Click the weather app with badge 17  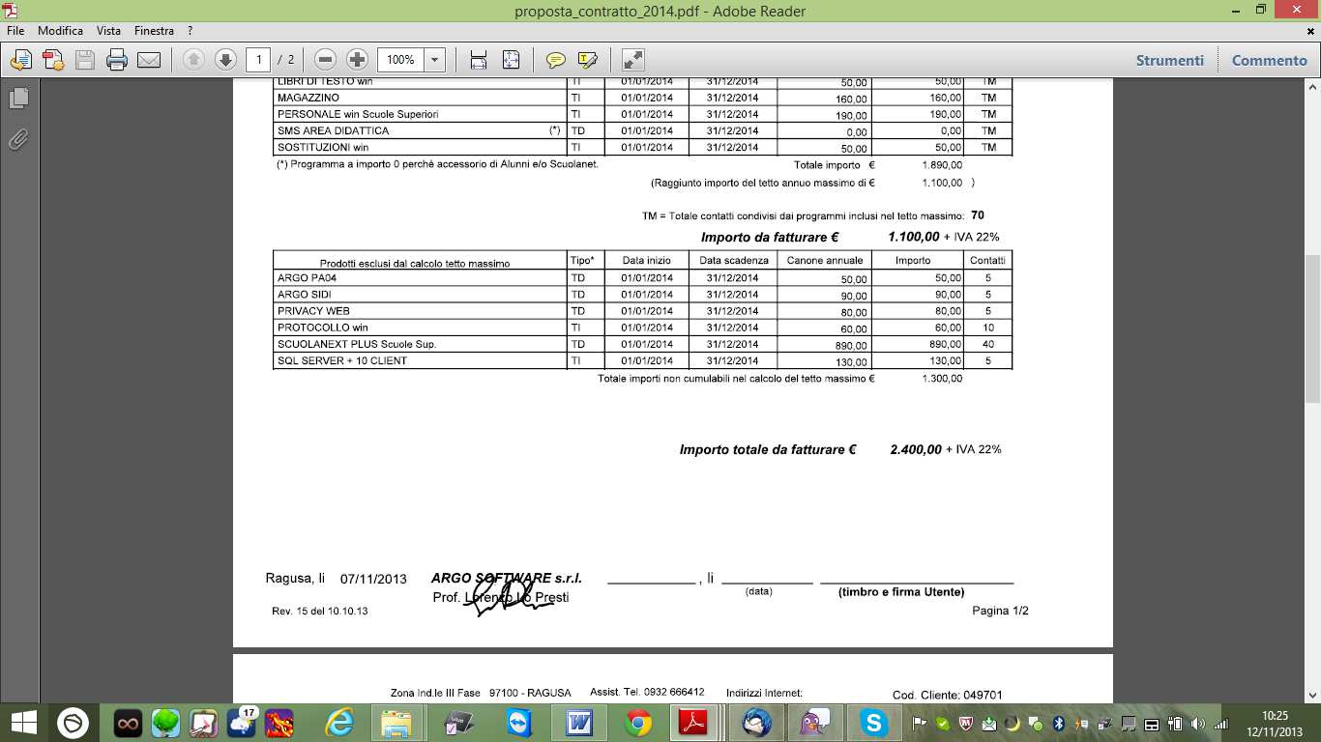[242, 723]
